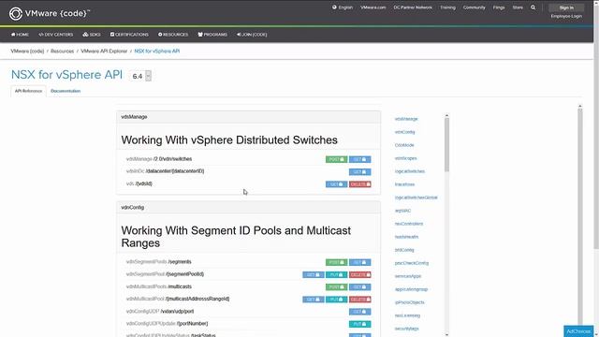This screenshot has height=337, width=599.
Task: Click GET for vdsManage /2.0/vdn/switches
Action: [359, 159]
